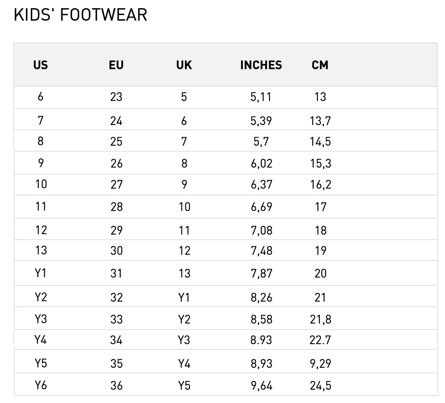
Task: Select US size 10 cell
Action: pyautogui.click(x=41, y=184)
